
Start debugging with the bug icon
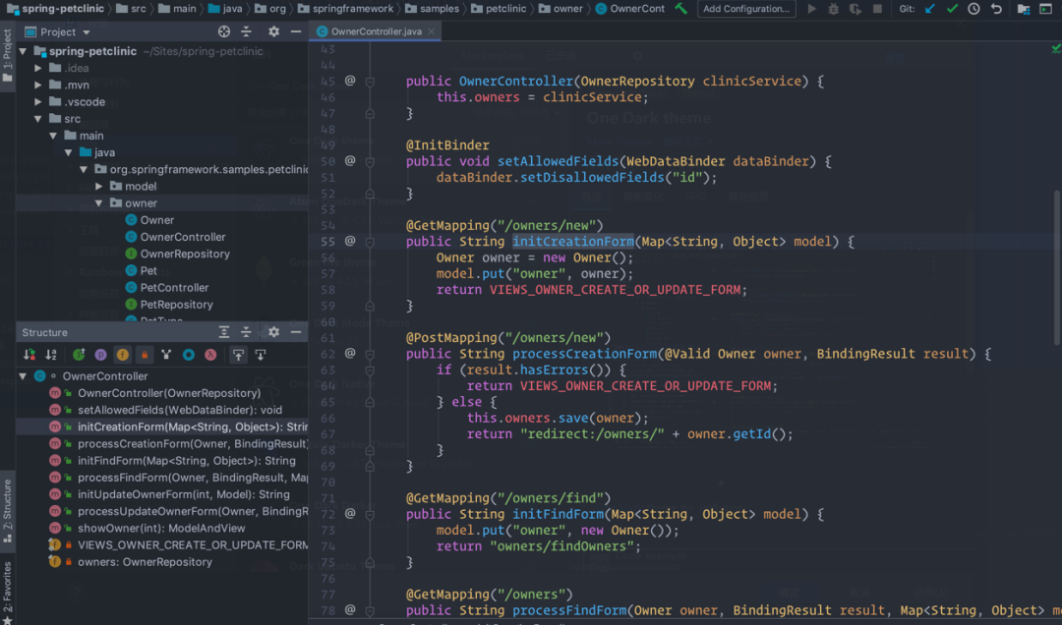point(833,9)
